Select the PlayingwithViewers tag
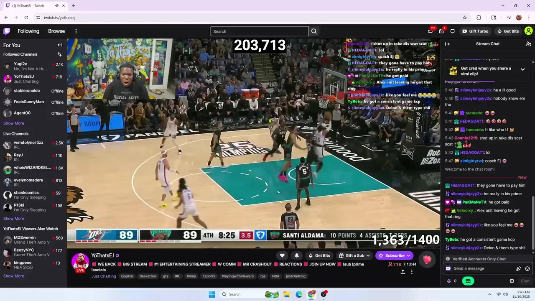Screen dimensions: 535x301 pyautogui.click(x=238, y=276)
